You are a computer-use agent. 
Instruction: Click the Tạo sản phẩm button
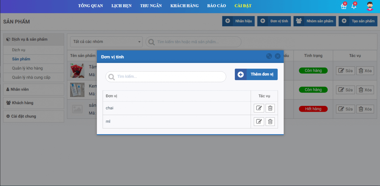[x=358, y=21]
